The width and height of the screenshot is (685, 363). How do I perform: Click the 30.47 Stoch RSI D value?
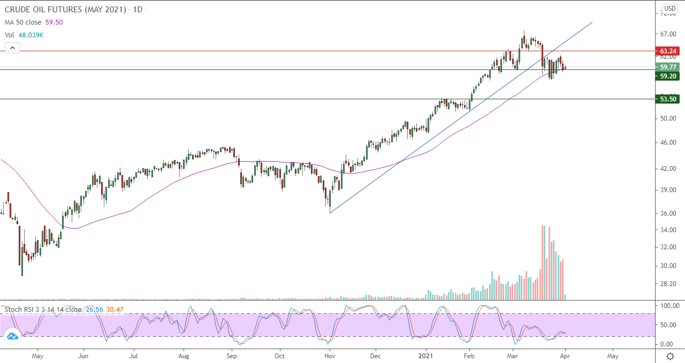point(114,309)
